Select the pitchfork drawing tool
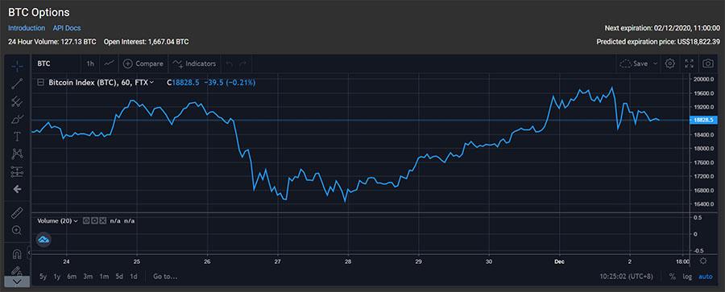725x292 pixels. point(17,101)
